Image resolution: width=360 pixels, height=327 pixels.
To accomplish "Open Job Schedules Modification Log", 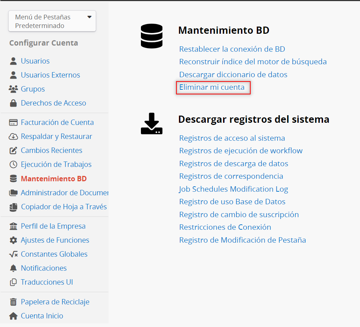I will (x=233, y=189).
